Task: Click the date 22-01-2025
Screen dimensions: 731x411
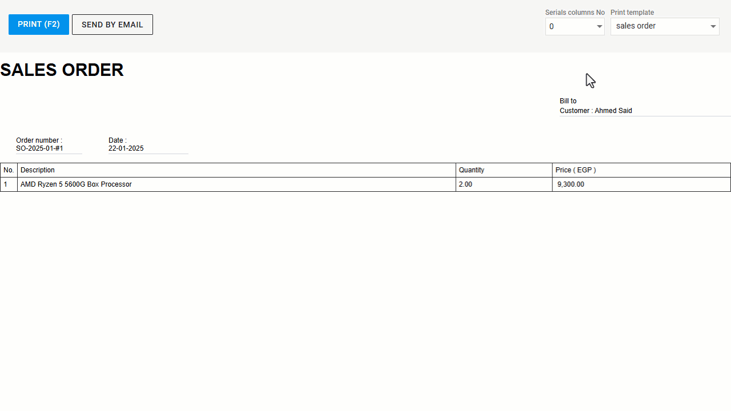Action: click(x=126, y=148)
